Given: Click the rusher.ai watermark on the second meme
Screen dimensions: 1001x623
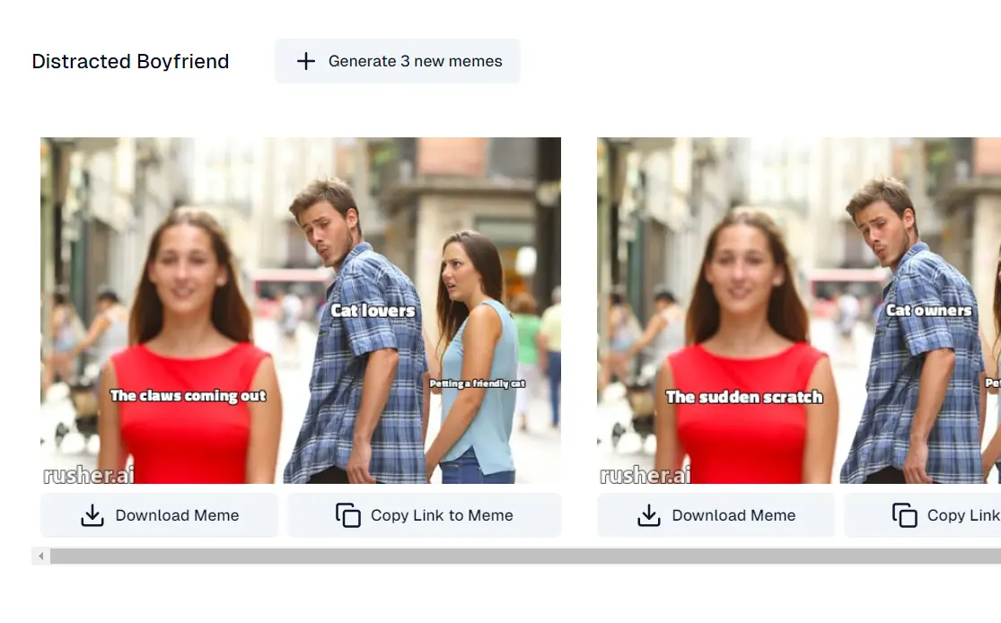Looking at the screenshot, I should pos(645,474).
